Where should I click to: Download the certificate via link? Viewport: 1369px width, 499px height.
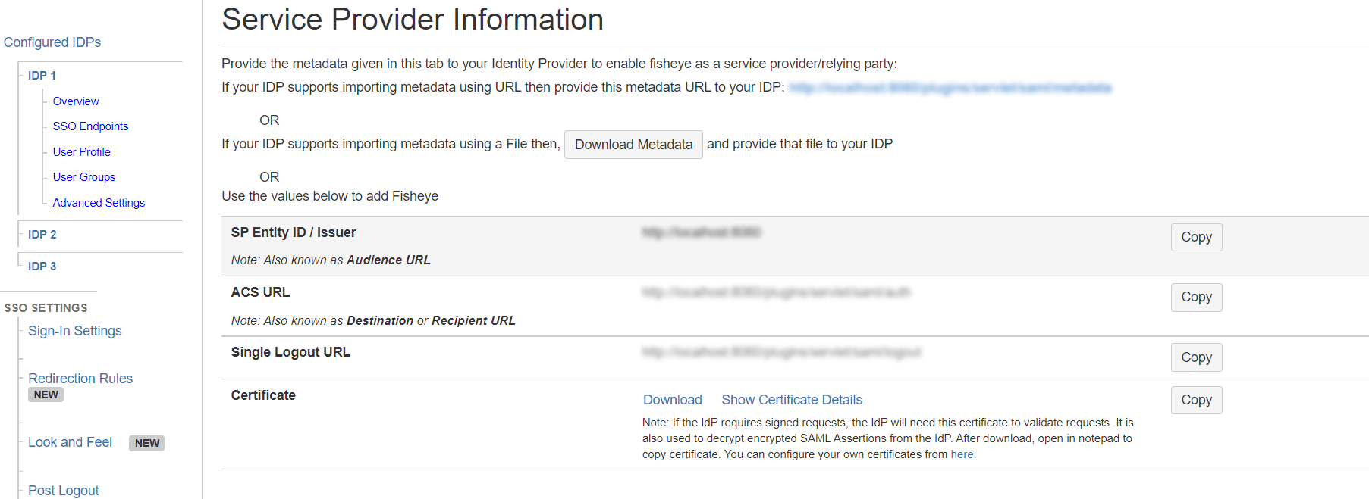click(672, 400)
